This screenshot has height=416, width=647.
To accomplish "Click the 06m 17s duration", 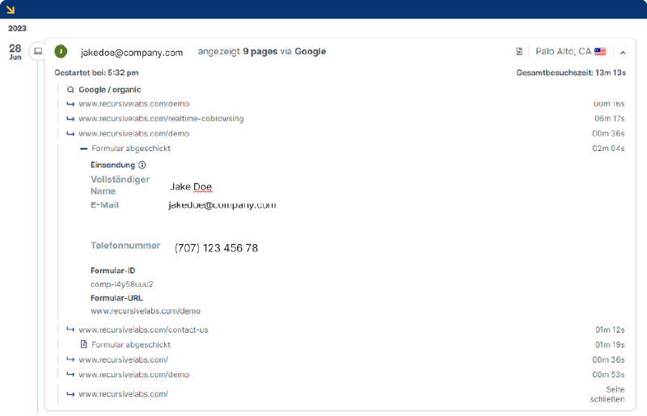I will click(610, 119).
